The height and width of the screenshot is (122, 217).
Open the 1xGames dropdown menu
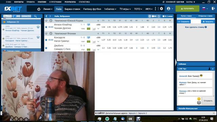coord(110,9)
